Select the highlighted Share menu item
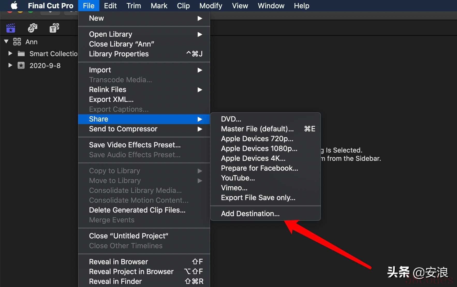457x287 pixels. [144, 119]
